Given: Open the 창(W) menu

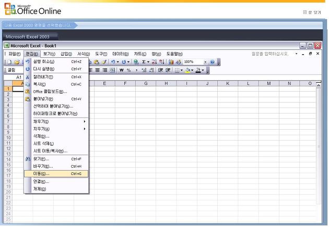Looking at the screenshot, I should [156, 54].
